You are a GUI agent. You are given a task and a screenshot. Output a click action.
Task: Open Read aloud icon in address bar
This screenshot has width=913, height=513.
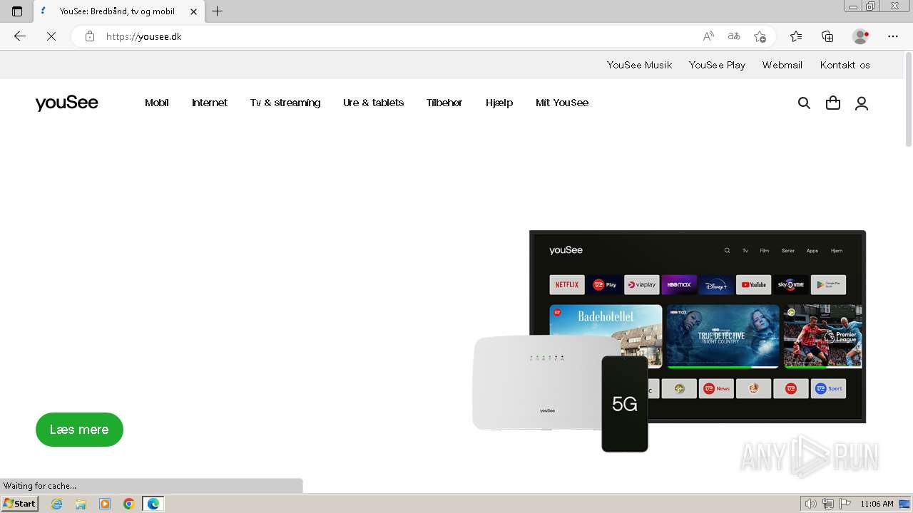tap(708, 36)
